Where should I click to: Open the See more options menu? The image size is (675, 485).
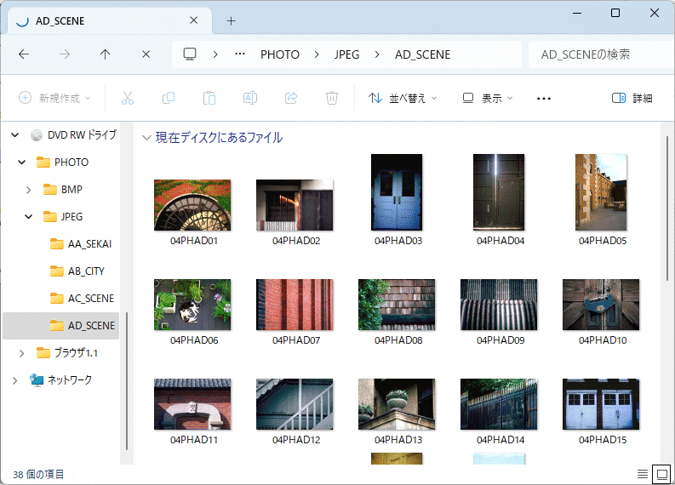point(544,99)
